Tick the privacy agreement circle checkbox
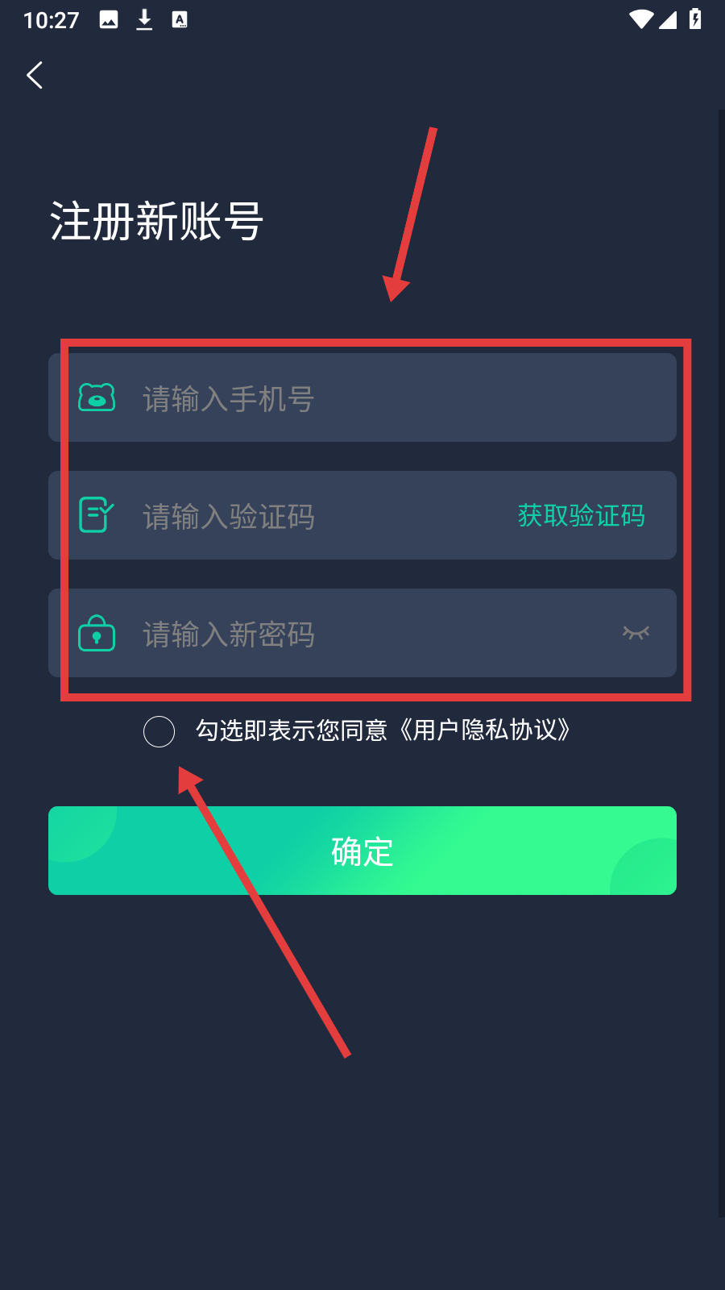 pos(159,731)
